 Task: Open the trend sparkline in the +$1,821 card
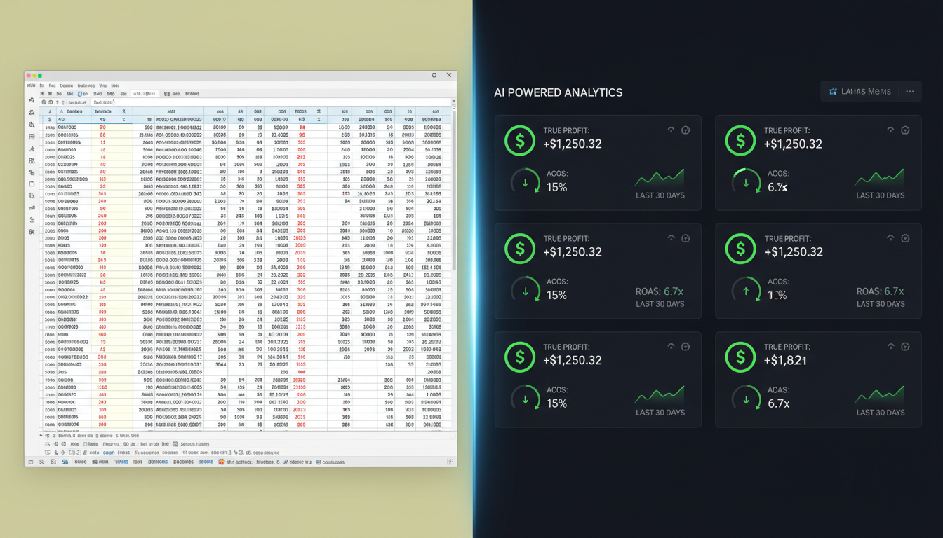(x=879, y=394)
